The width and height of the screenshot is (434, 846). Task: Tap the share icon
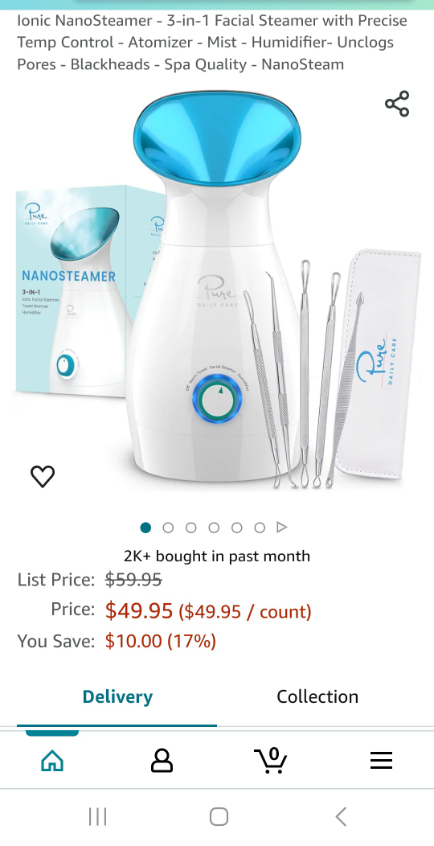[x=397, y=104]
